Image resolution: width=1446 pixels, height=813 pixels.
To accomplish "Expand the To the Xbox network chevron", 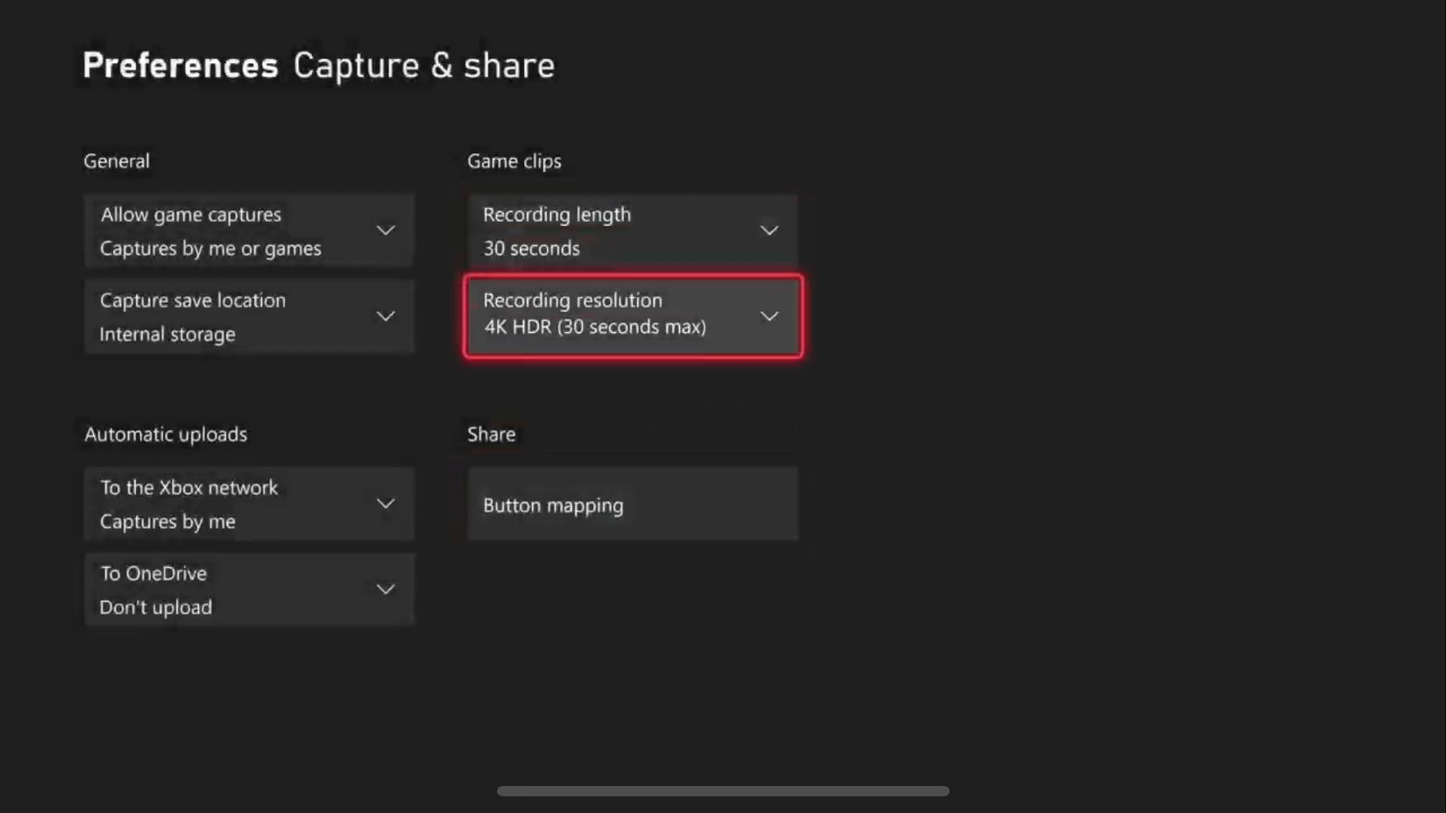I will [x=386, y=503].
